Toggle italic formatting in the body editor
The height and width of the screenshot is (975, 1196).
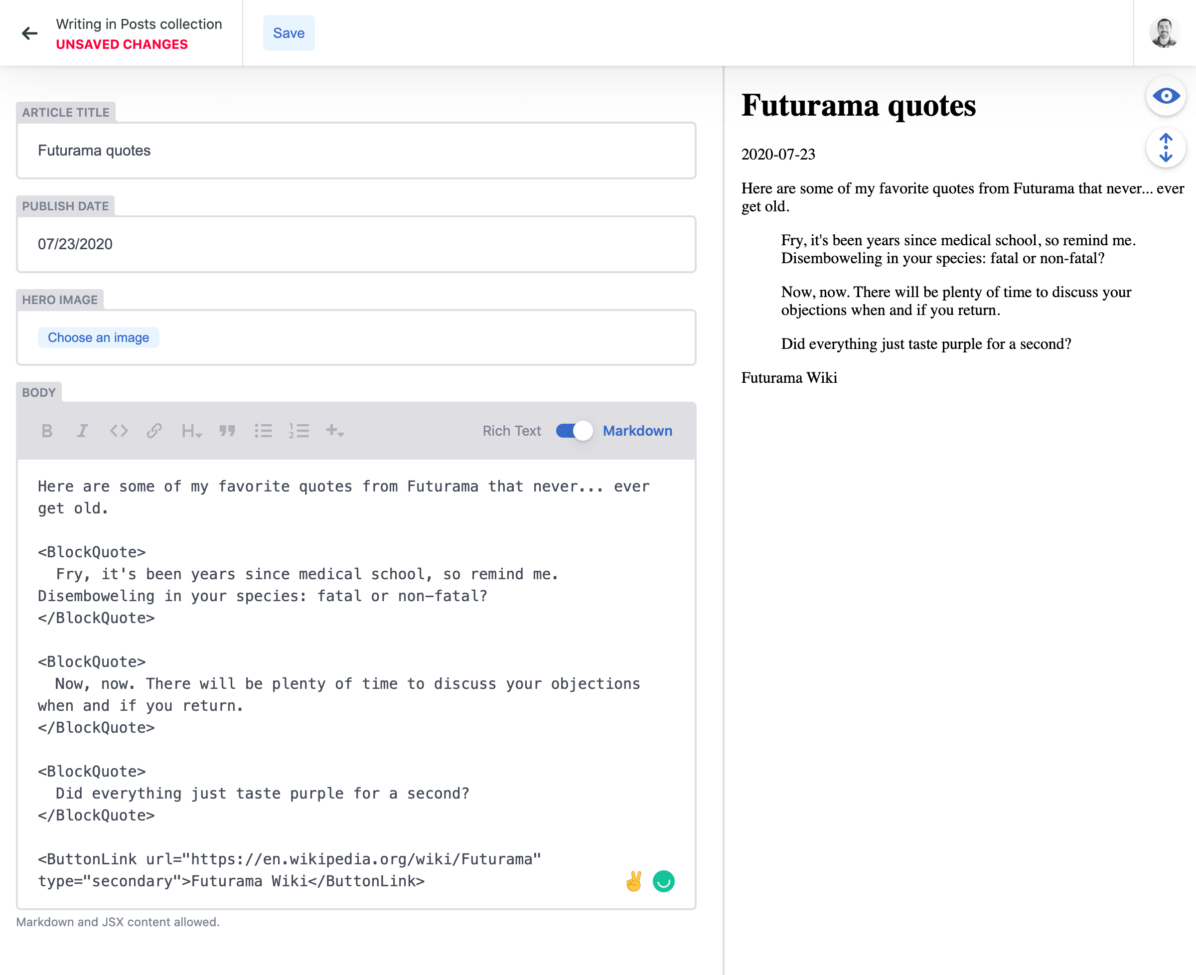83,431
